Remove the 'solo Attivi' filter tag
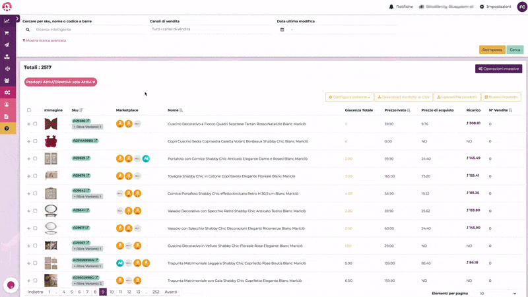 [94, 82]
